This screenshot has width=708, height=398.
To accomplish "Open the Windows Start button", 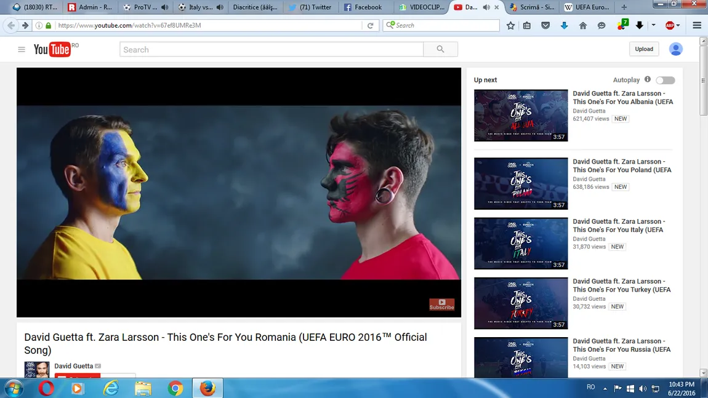I will (x=14, y=388).
